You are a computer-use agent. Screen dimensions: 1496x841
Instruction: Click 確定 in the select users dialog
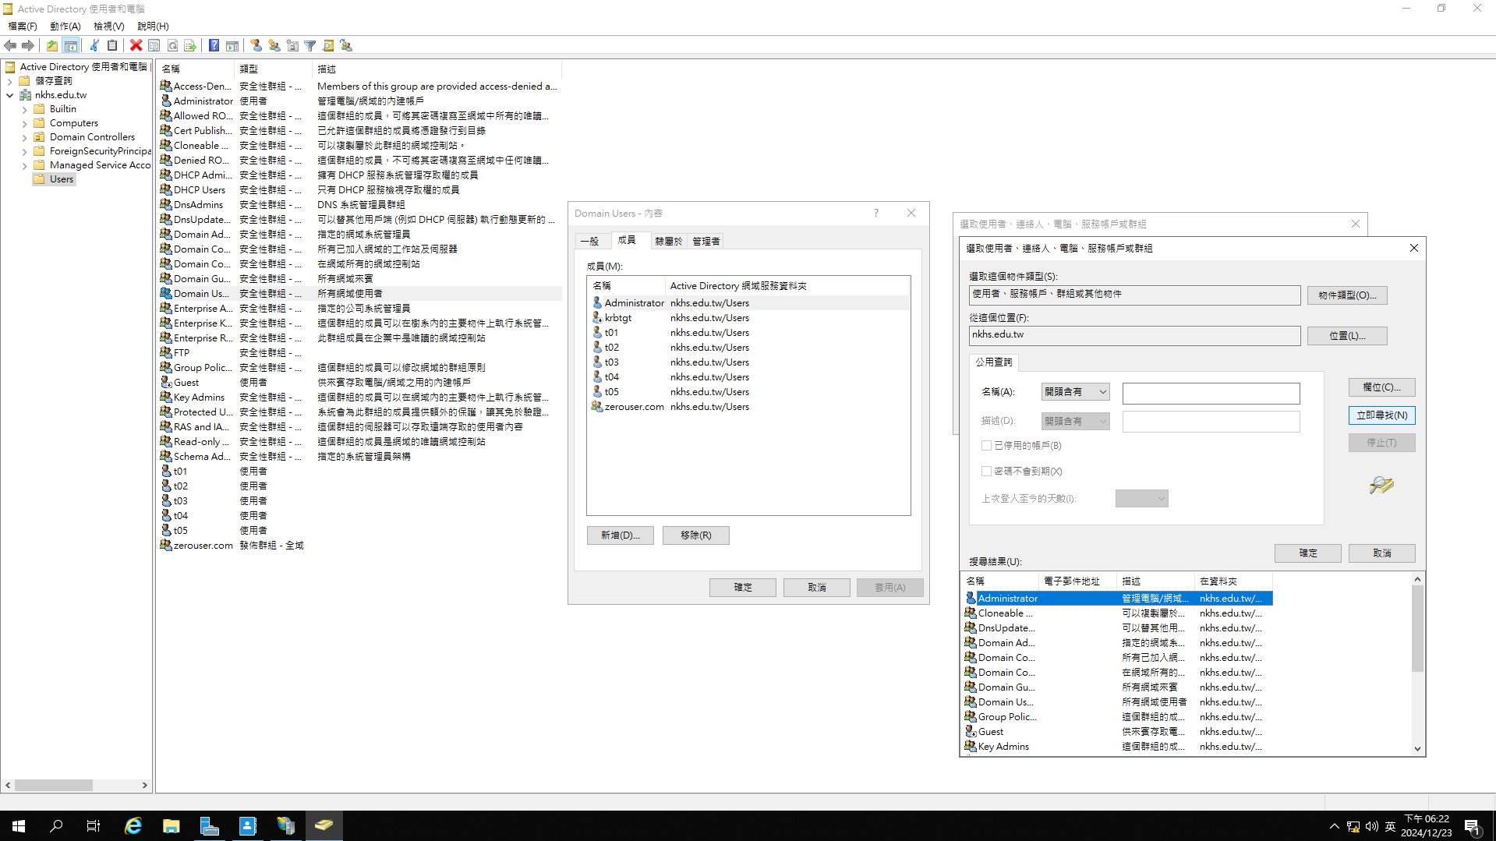[x=1307, y=553]
